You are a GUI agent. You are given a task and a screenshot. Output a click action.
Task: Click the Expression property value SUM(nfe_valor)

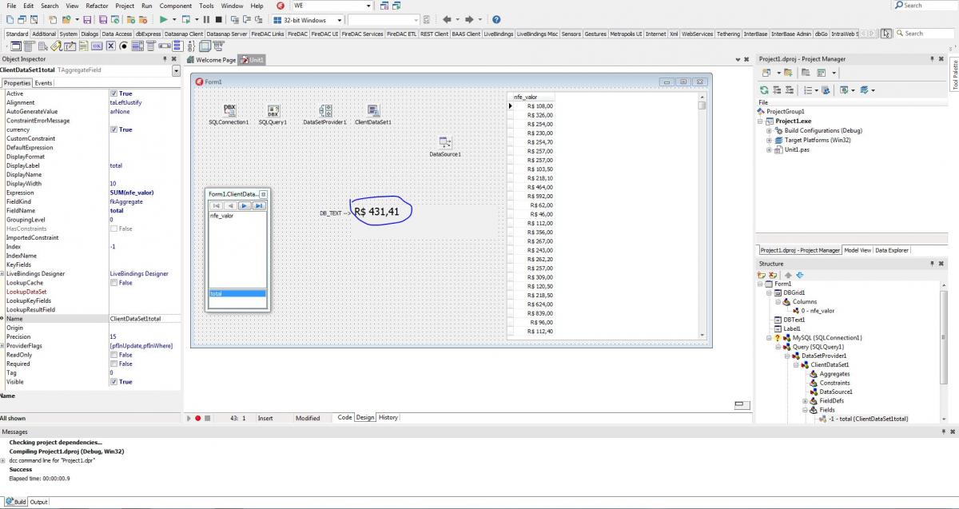[x=132, y=193]
